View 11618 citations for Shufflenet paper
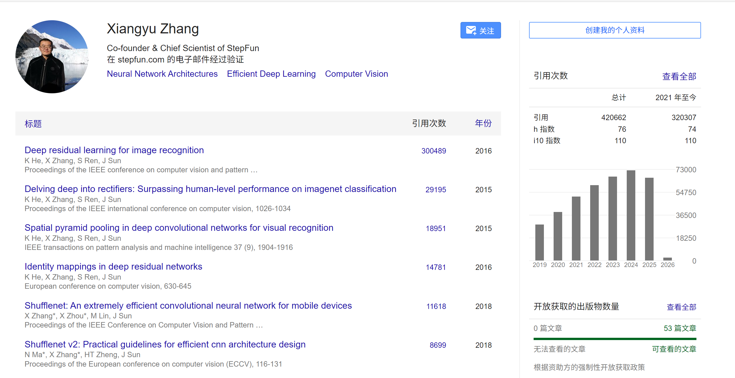The height and width of the screenshot is (378, 735). 436,306
